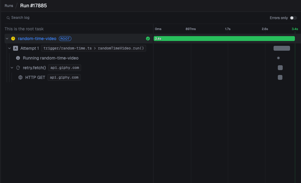Click the log event dot in the timeline
The image size is (301, 183).
click(x=278, y=58)
